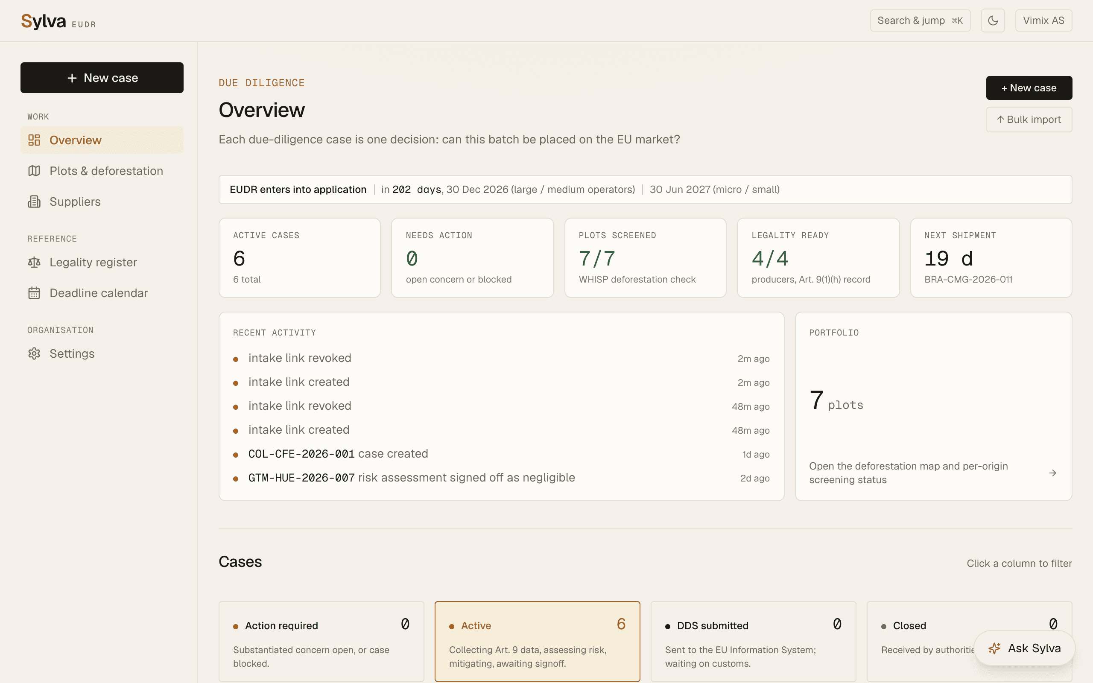The image size is (1093, 683).
Task: Open the Legality ready stat card
Action: pos(818,257)
